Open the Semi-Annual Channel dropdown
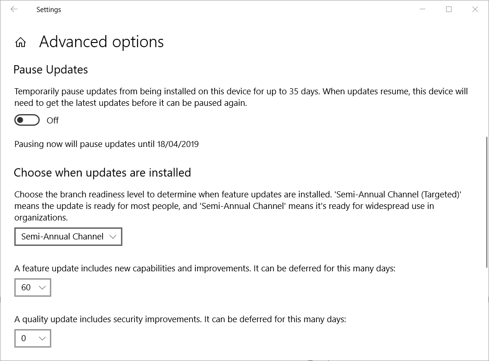Screen dimensions: 489x361 click(x=68, y=237)
